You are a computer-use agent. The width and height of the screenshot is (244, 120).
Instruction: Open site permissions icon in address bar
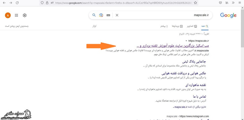click(x=52, y=3)
